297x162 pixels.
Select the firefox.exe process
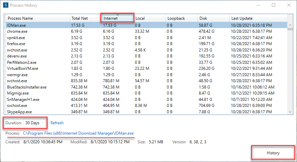(145, 44)
